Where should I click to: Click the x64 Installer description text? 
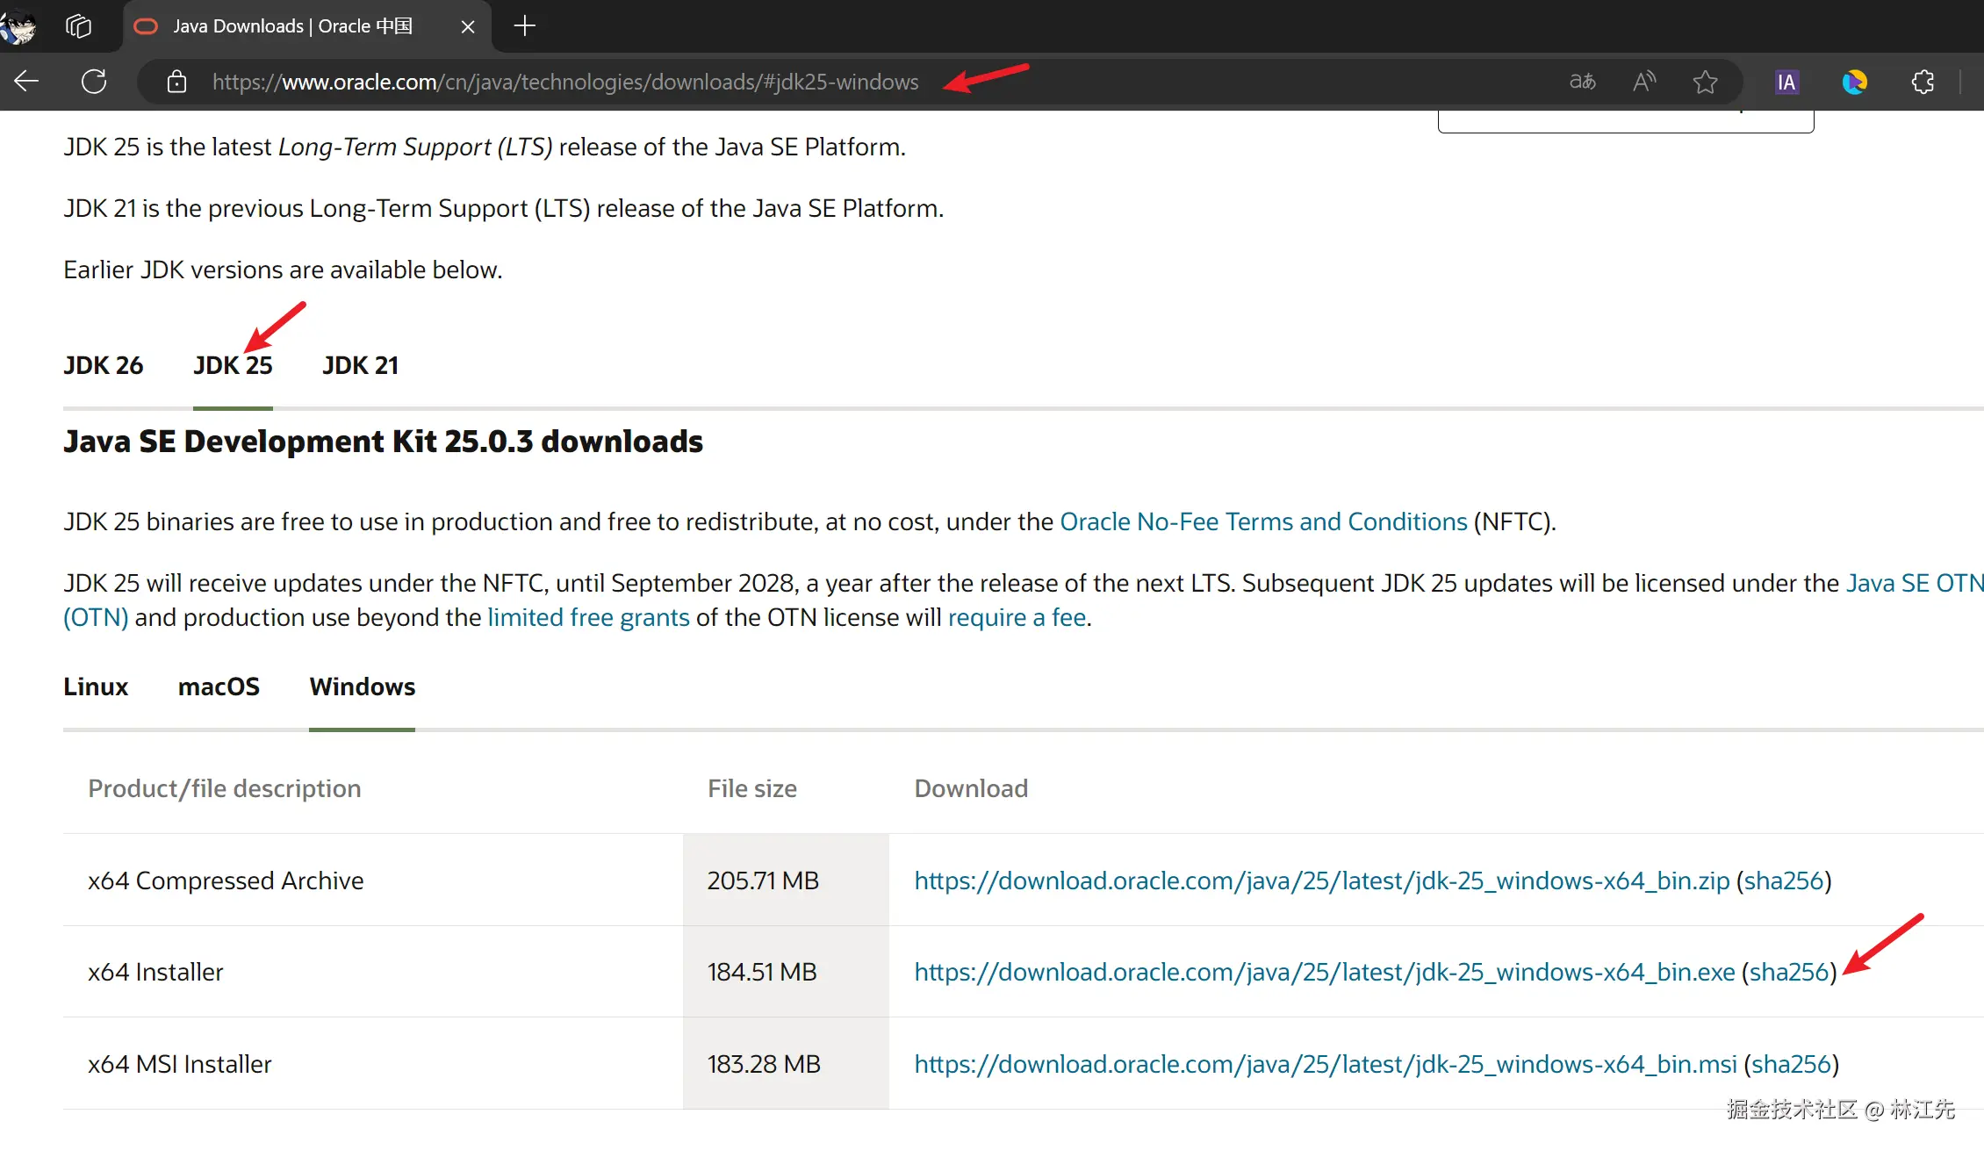pyautogui.click(x=155, y=972)
